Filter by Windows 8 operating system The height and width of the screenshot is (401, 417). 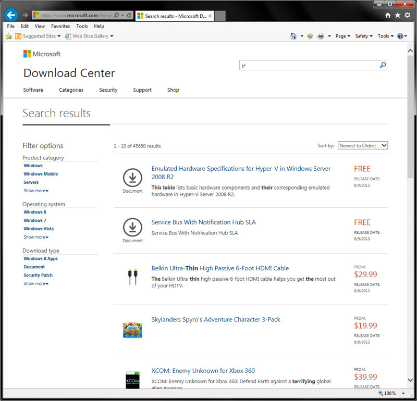[x=35, y=212]
